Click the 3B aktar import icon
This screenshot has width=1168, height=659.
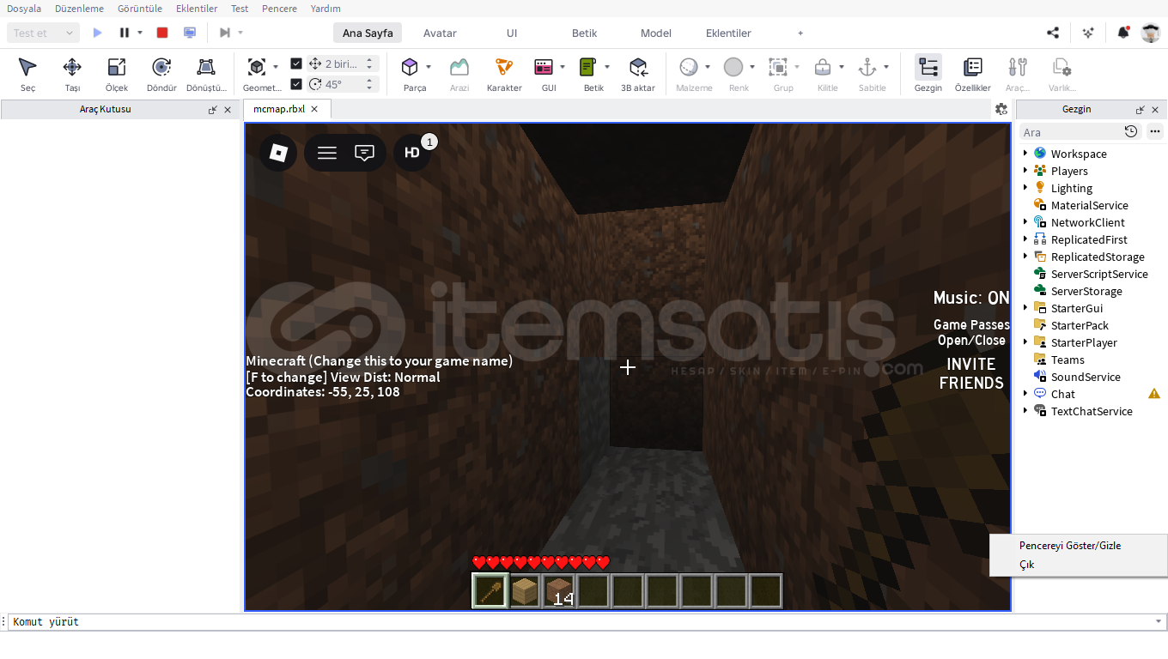[637, 74]
